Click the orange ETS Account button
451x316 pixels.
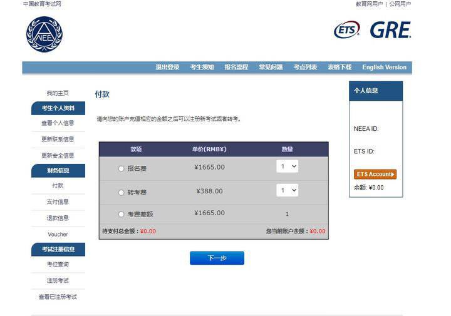tap(375, 174)
